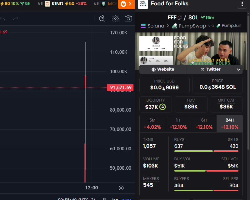250x200 pixels.
Task: Click the green lock icon next to liquidity
Action: 162,107
